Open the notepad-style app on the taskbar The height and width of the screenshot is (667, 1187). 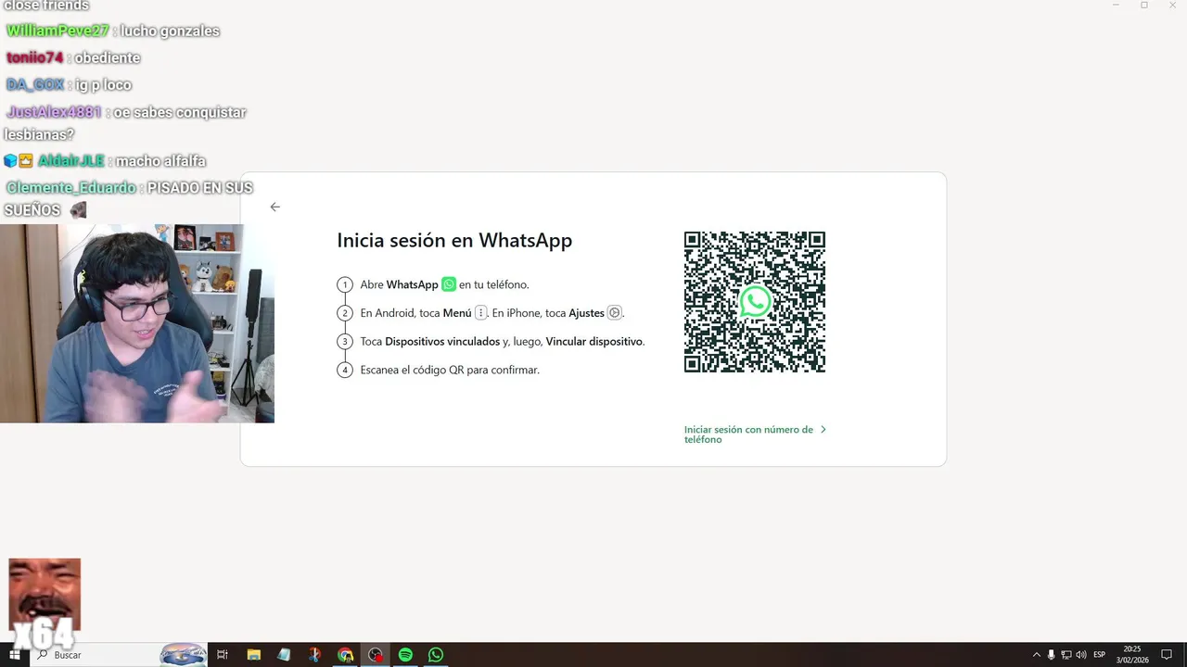tap(284, 655)
